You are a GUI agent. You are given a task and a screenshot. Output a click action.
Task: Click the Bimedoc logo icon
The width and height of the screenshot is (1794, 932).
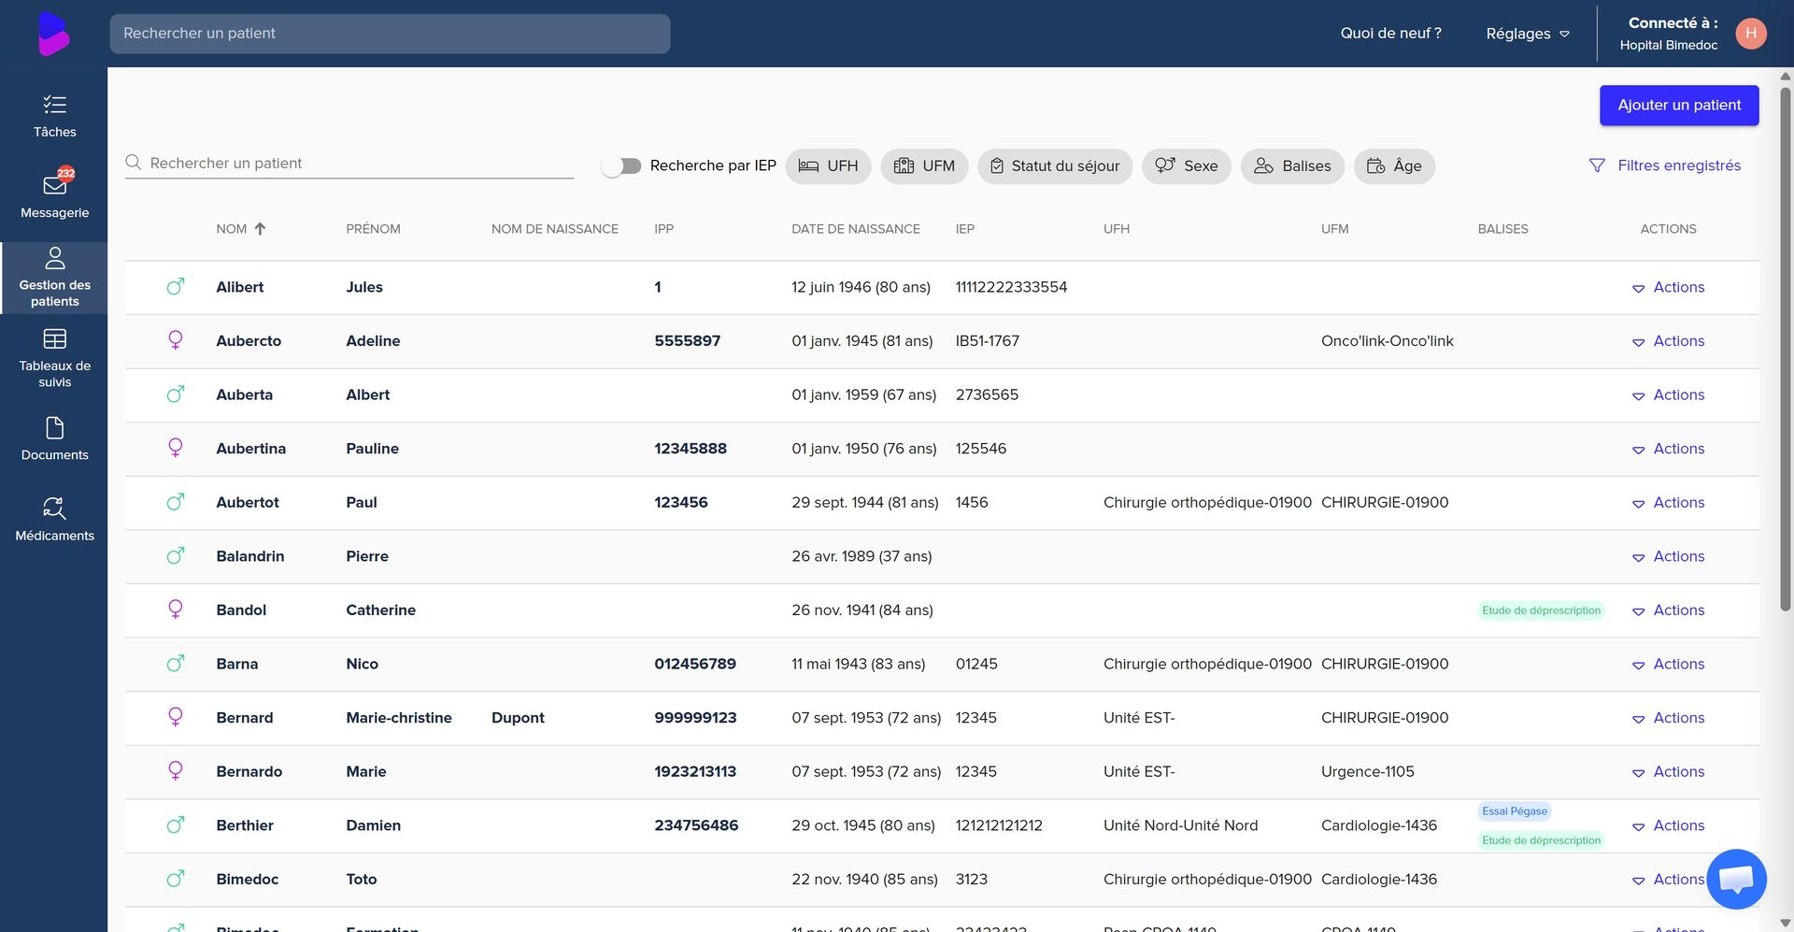coord(54,34)
